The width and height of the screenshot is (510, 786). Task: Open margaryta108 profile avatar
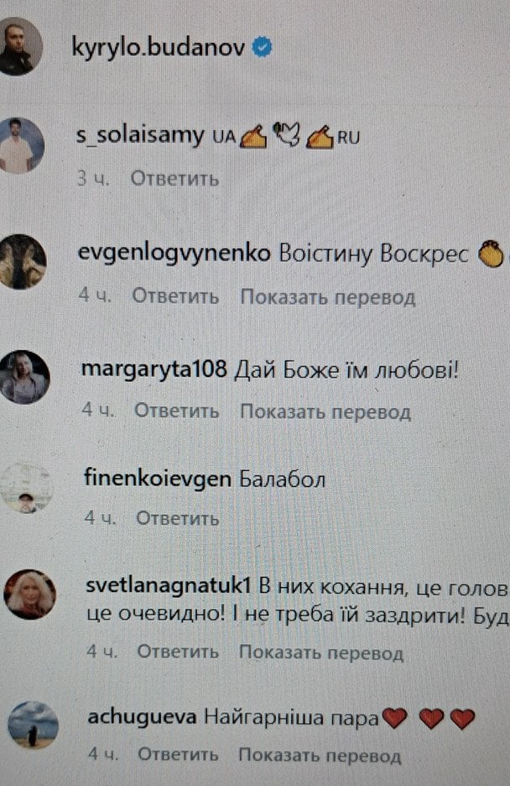[23, 377]
